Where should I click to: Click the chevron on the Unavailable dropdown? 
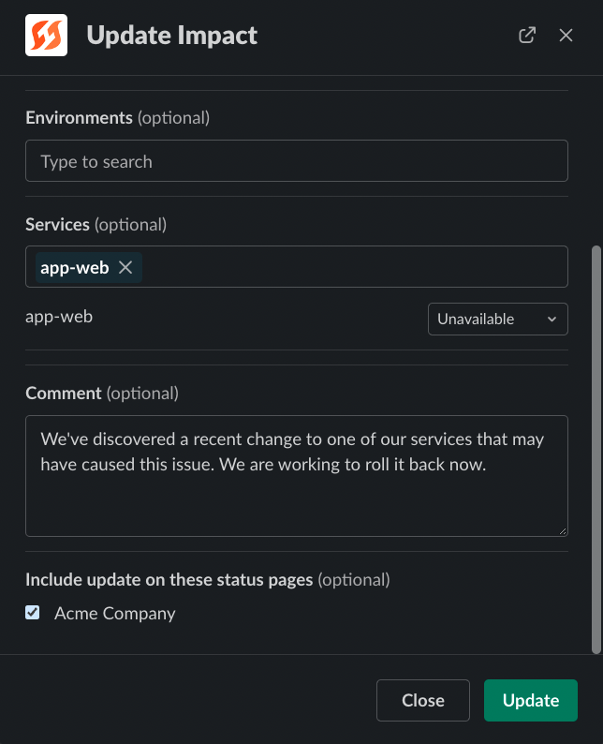(551, 319)
